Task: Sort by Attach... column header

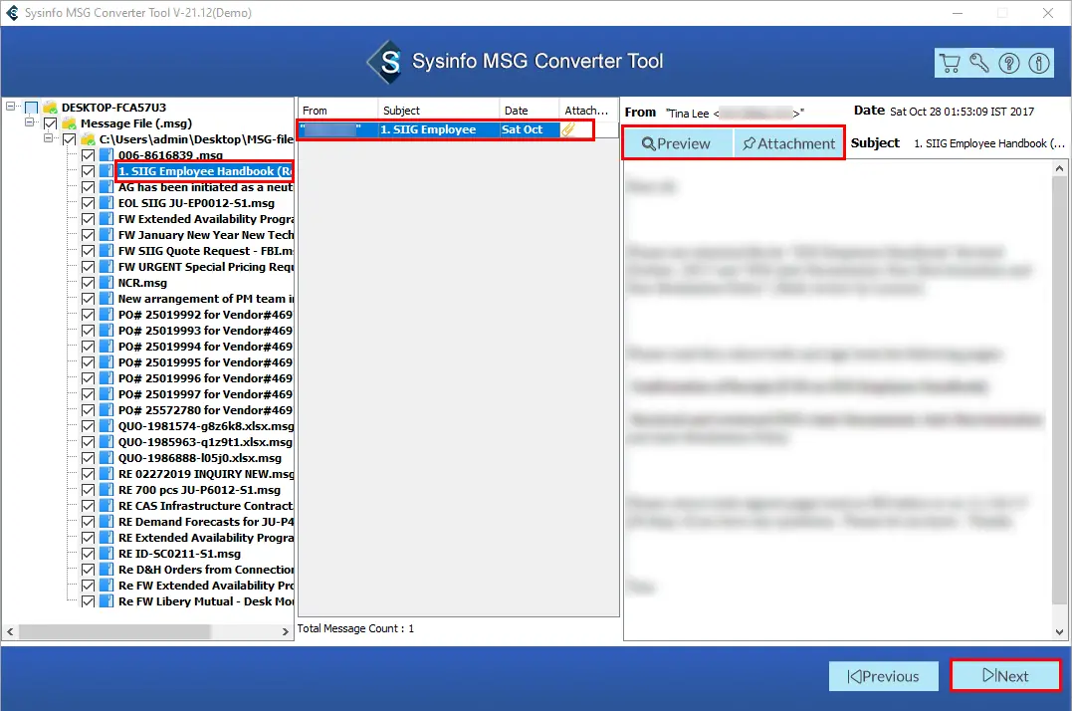Action: (x=588, y=111)
